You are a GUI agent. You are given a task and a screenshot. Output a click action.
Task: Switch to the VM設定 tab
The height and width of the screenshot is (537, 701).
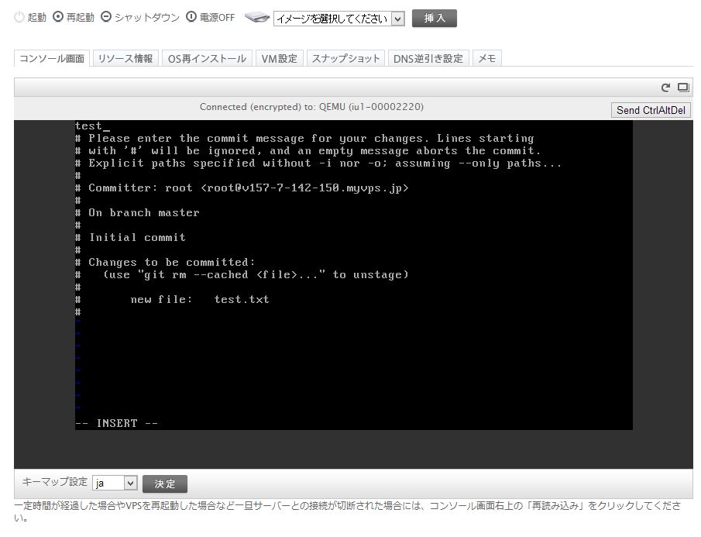pyautogui.click(x=280, y=59)
